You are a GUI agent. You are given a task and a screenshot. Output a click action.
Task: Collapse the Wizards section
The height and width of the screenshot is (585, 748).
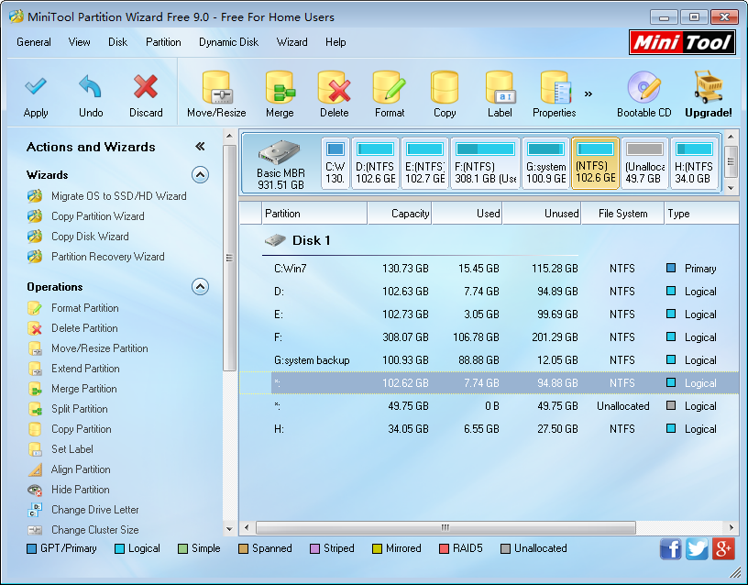point(201,175)
